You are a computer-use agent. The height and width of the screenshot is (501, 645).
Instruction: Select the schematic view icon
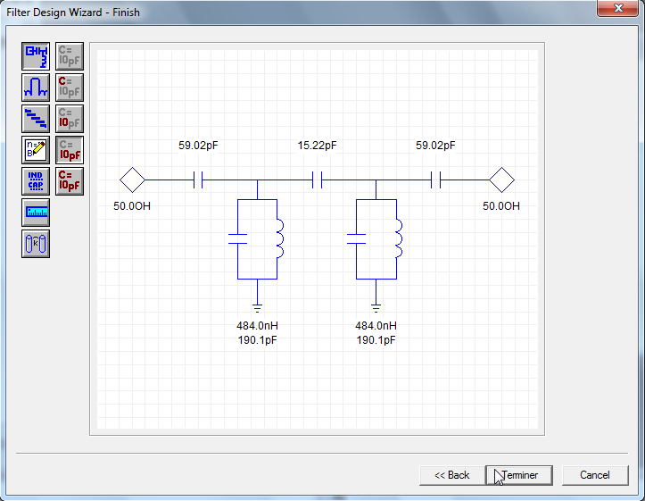tap(36, 56)
